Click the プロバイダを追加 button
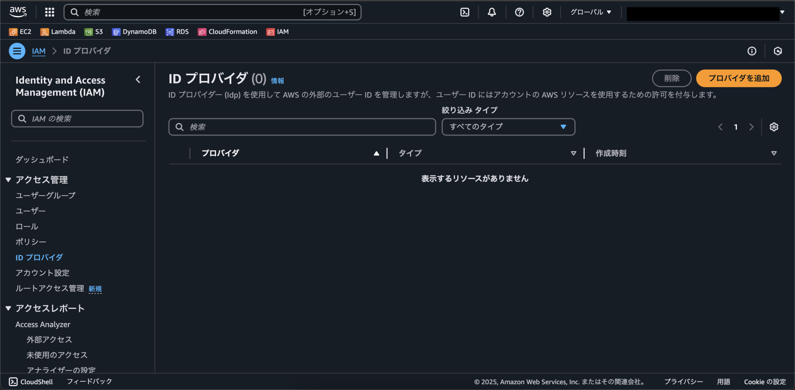This screenshot has height=390, width=795. point(738,78)
